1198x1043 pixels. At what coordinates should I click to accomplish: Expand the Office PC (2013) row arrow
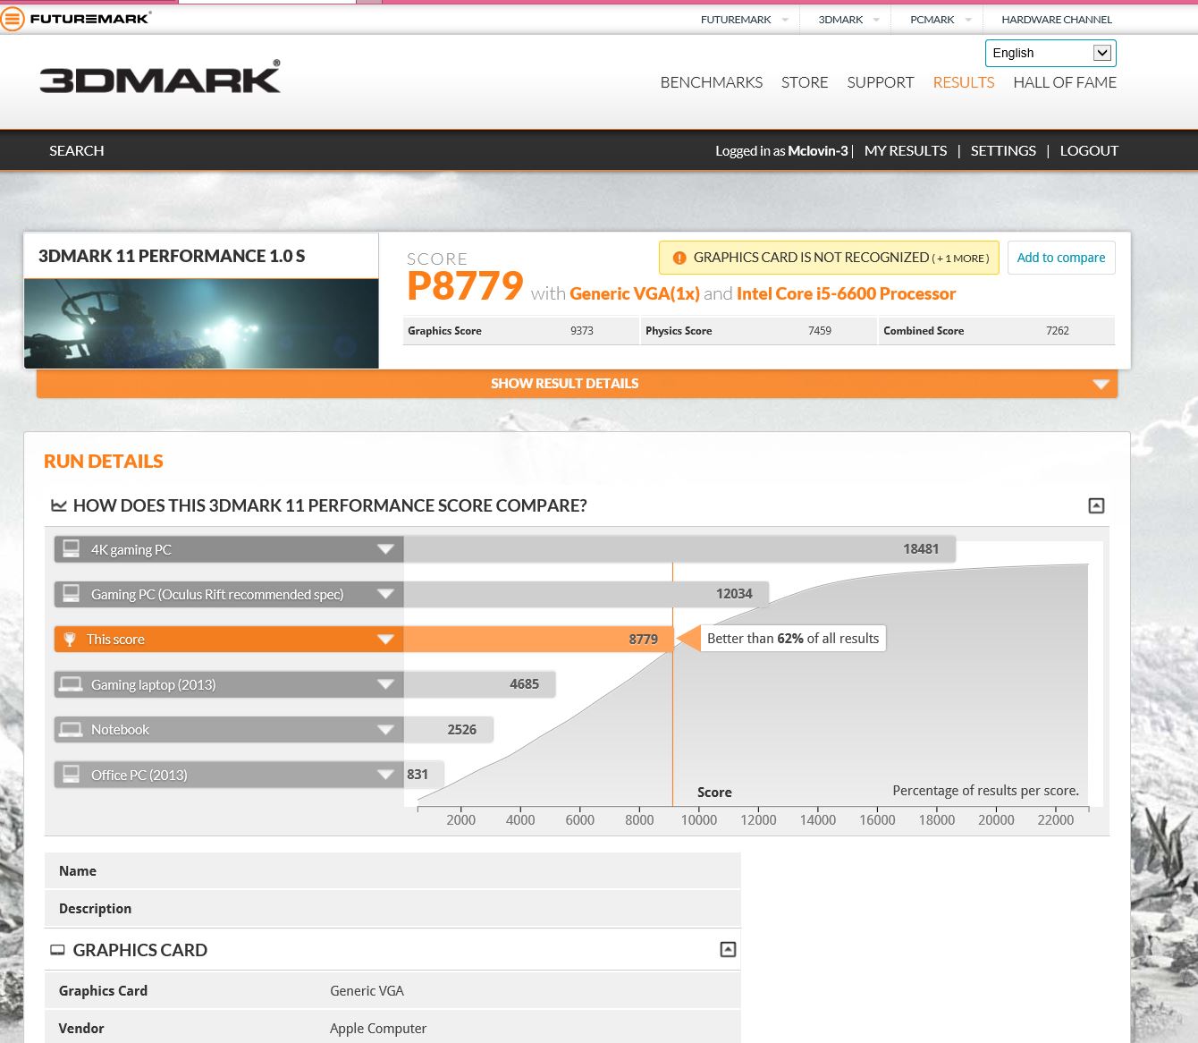(385, 775)
